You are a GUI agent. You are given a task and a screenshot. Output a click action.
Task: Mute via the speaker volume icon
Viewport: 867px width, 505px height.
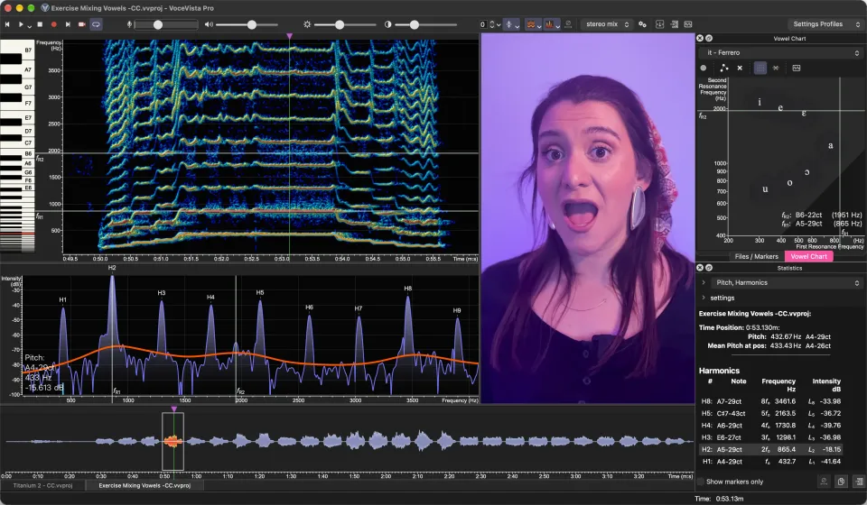tap(209, 24)
